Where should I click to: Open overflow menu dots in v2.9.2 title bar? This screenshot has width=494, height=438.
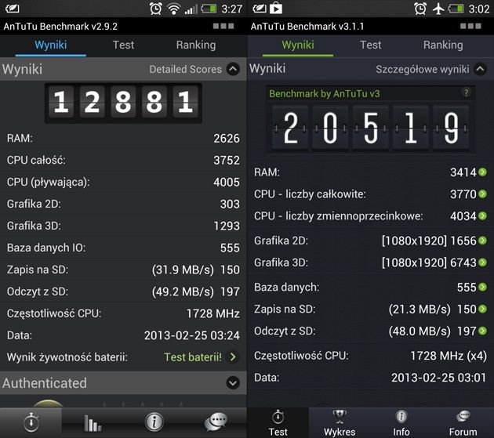click(x=223, y=26)
